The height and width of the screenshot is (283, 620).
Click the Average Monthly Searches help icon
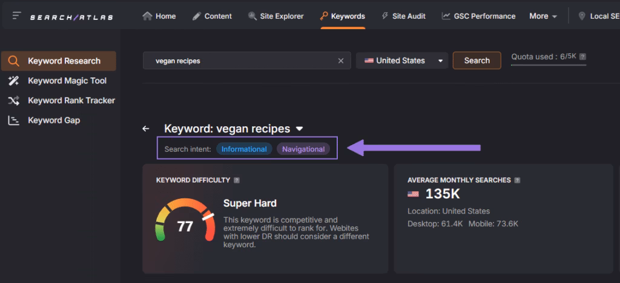coord(518,180)
